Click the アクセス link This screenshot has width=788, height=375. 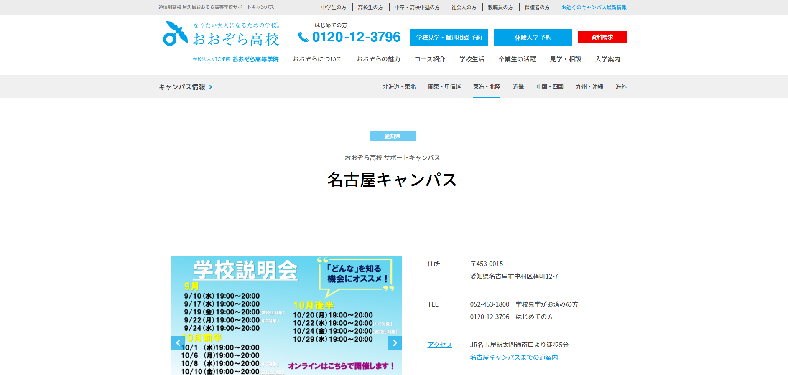(440, 345)
